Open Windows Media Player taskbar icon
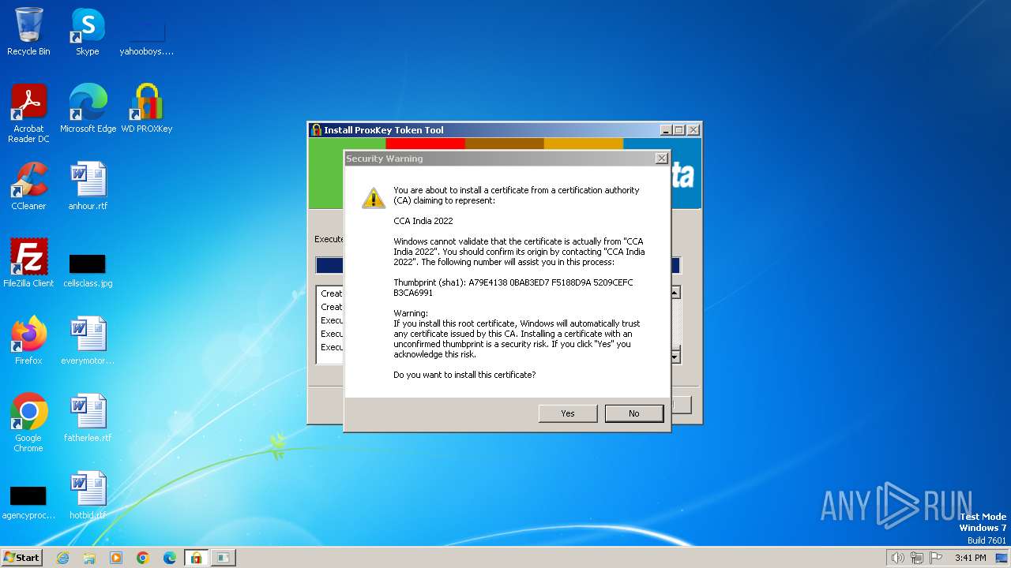1011x568 pixels. click(116, 558)
